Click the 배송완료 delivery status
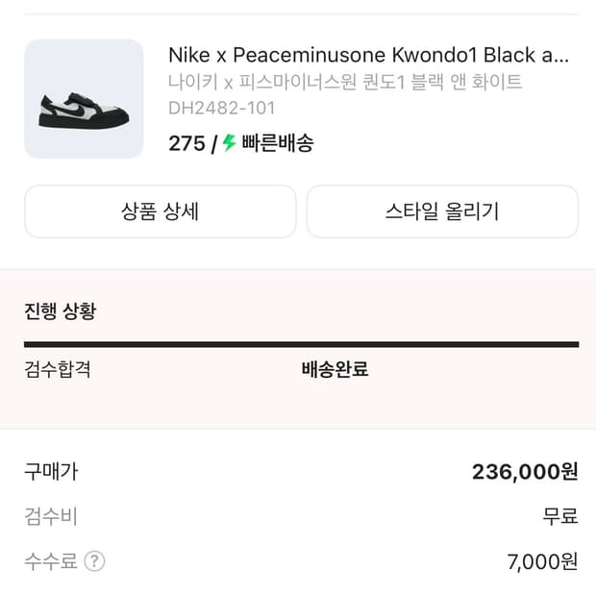The image size is (596, 596). click(335, 369)
